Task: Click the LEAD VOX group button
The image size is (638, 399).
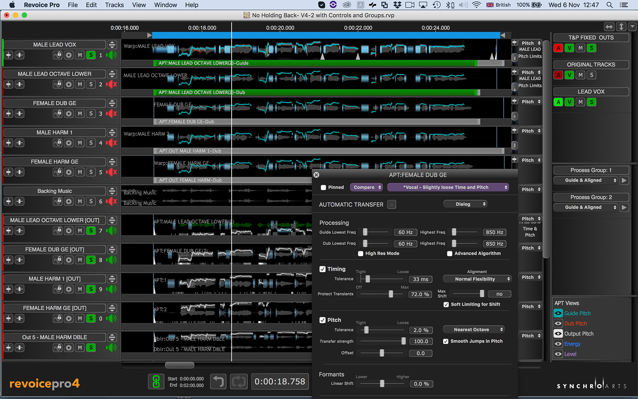Action: (x=591, y=92)
